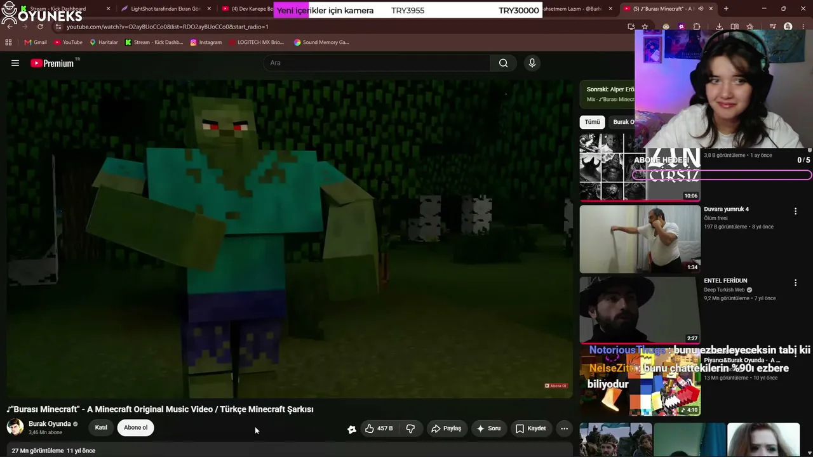The image size is (813, 457).
Task: Click the remix icon beside the like button
Action: pyautogui.click(x=352, y=429)
